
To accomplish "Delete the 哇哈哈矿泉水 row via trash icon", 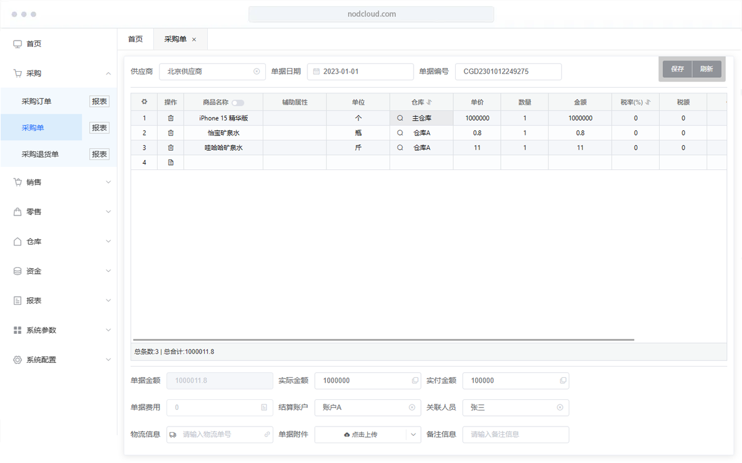I will pos(171,148).
